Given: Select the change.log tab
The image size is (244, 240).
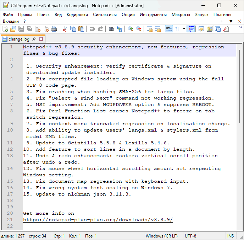Looking at the screenshot, I should 19,39.
